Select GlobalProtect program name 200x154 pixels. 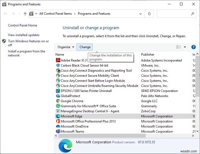point(70,96)
